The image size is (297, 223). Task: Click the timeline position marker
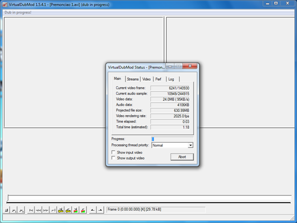tap(7, 198)
